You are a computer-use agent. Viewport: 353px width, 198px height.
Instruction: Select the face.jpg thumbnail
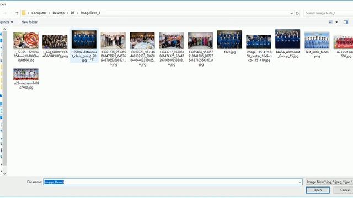(x=229, y=40)
